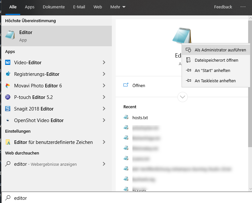Click the OpenShot Video Editor icon
252x203 pixels.
[x=8, y=120]
